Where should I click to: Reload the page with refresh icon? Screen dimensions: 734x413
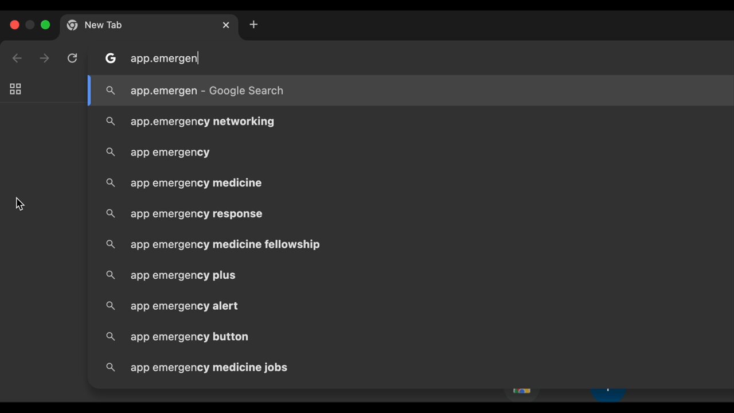(x=72, y=59)
